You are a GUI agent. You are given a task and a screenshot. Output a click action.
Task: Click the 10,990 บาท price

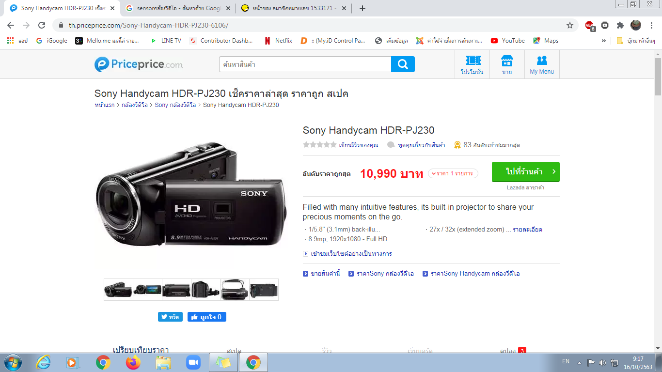point(392,173)
